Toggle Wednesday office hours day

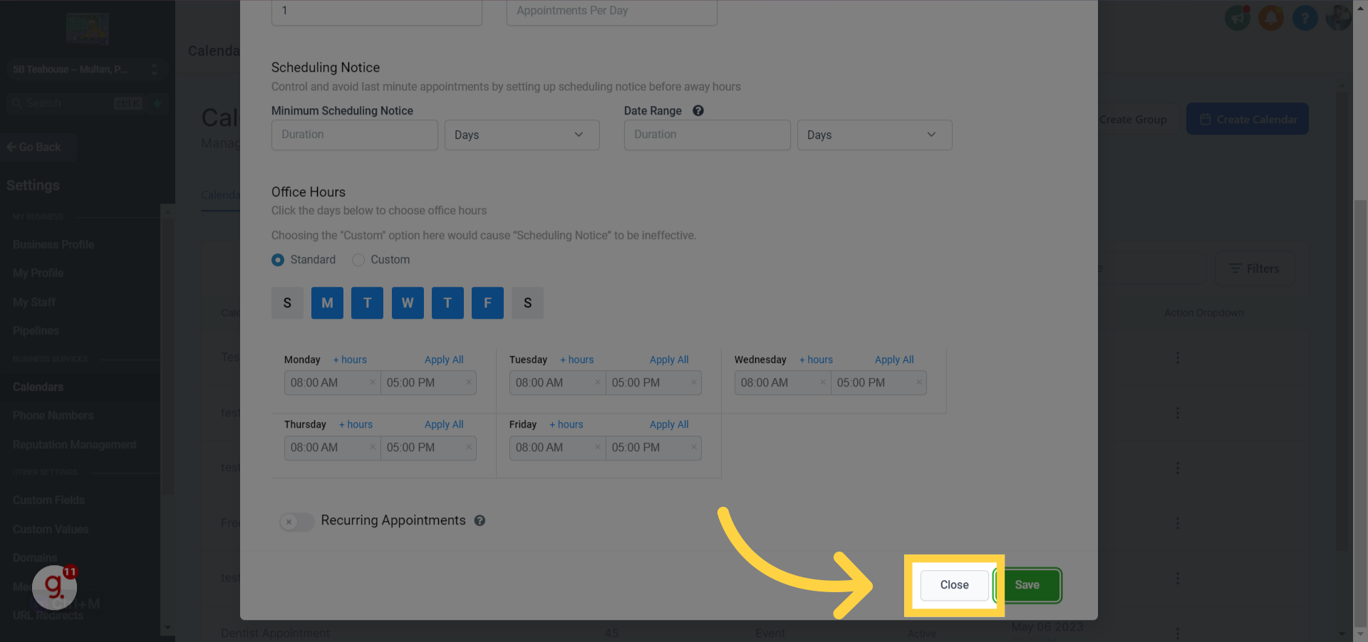pos(408,302)
